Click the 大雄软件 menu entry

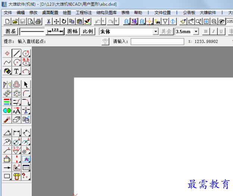click(208, 13)
